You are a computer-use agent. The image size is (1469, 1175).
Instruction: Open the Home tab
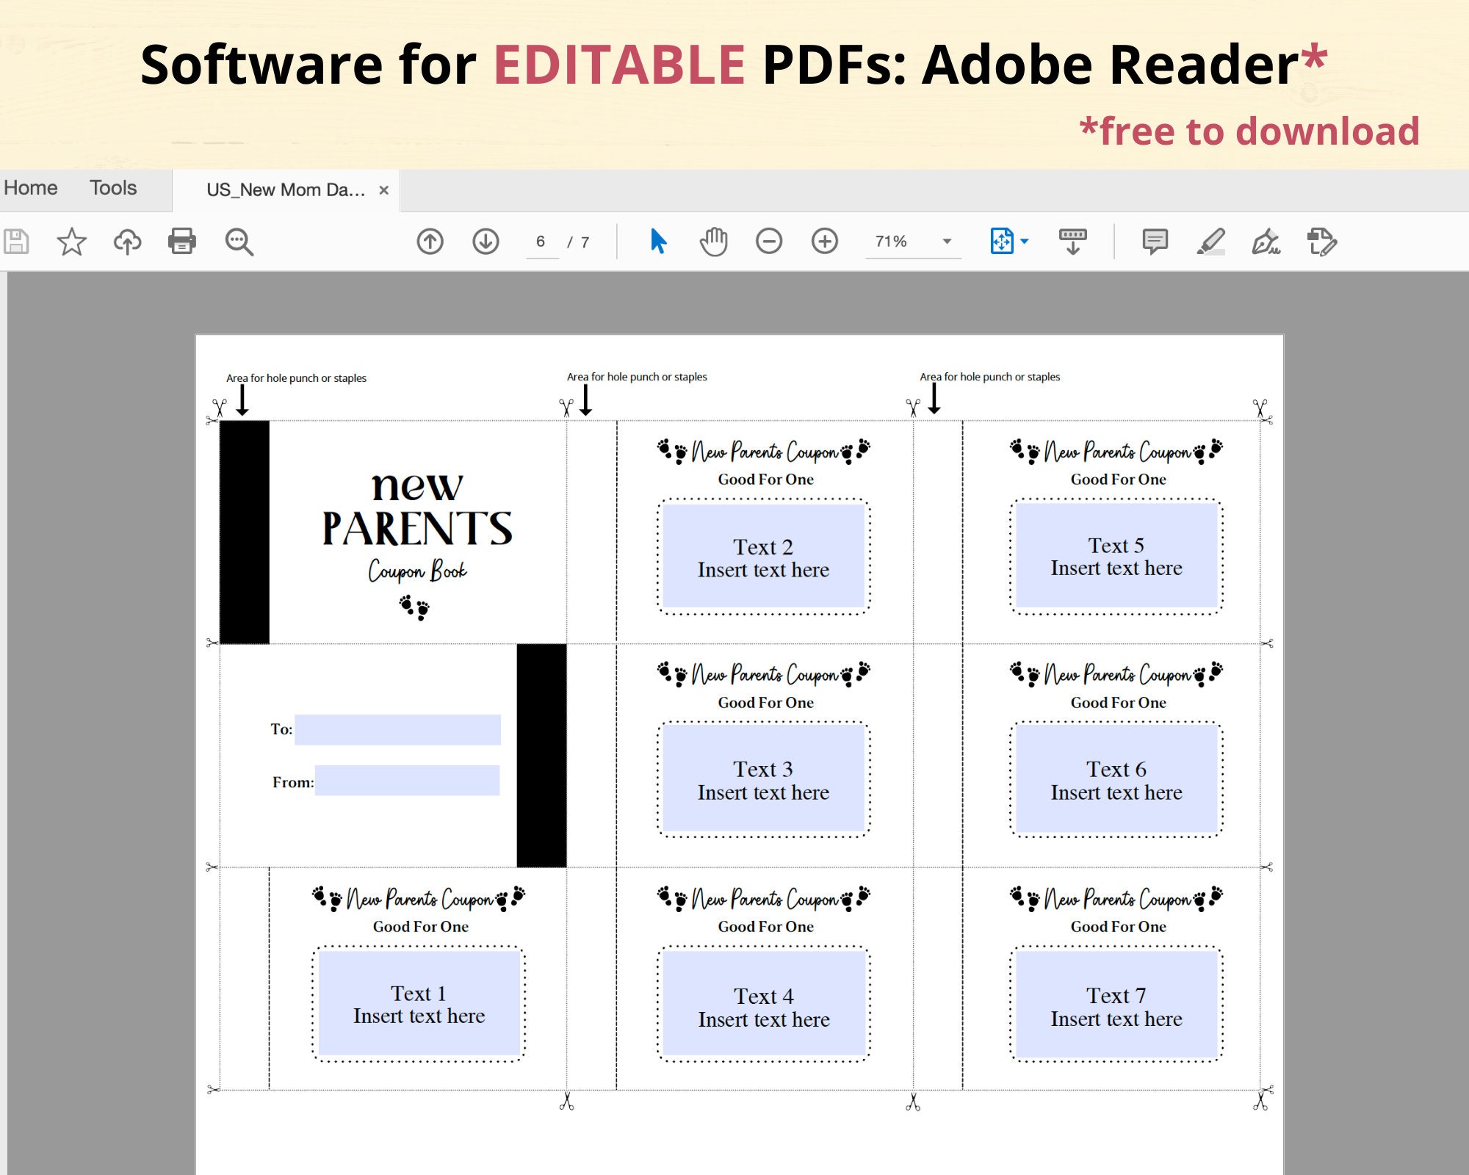tap(31, 188)
